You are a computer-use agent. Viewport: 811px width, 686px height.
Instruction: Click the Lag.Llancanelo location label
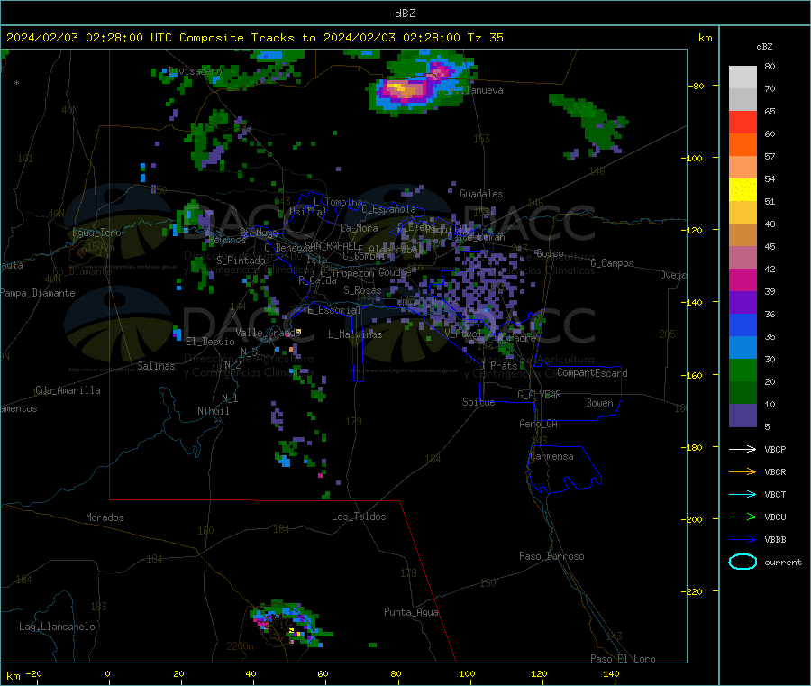pyautogui.click(x=57, y=627)
